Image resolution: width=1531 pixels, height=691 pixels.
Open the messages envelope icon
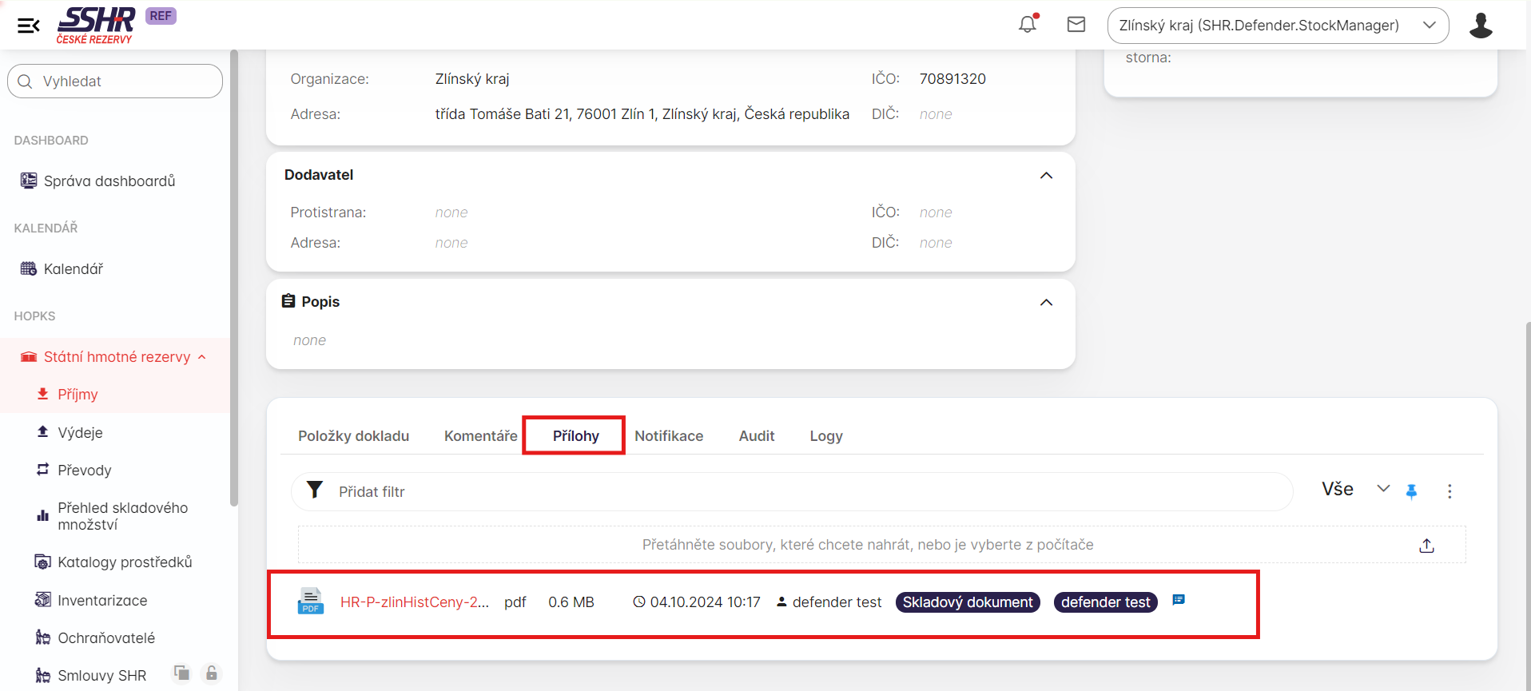pos(1076,25)
